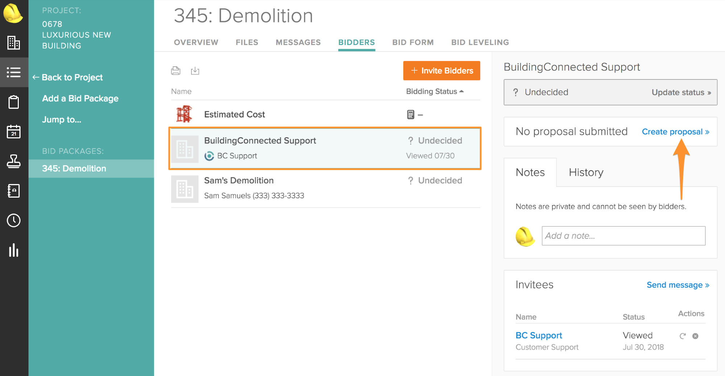Resend invite to BC Support icon
The width and height of the screenshot is (725, 376).
tap(683, 336)
